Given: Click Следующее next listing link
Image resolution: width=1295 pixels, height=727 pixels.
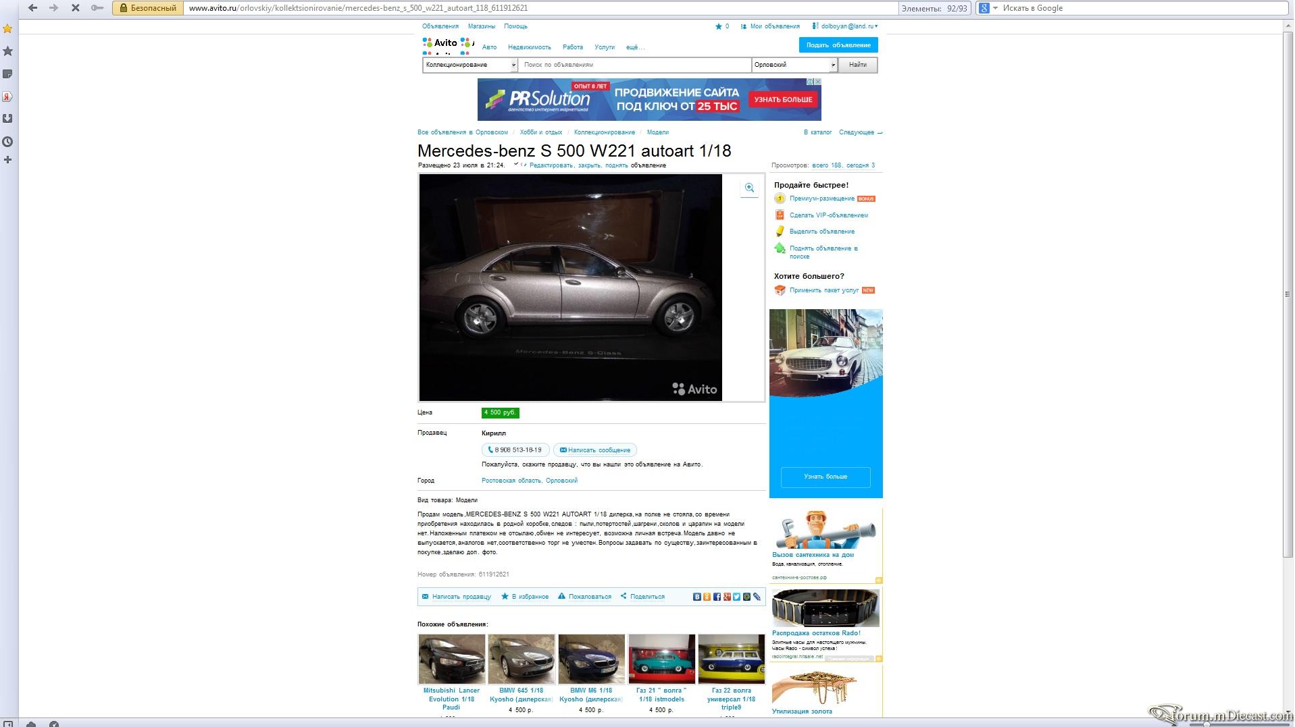Looking at the screenshot, I should (861, 132).
